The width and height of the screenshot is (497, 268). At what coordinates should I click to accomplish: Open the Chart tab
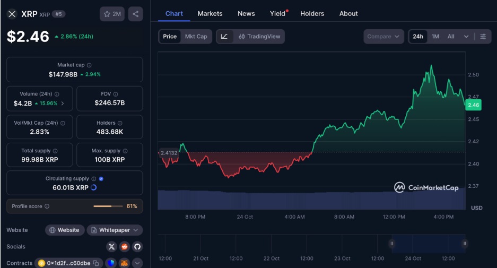[174, 14]
